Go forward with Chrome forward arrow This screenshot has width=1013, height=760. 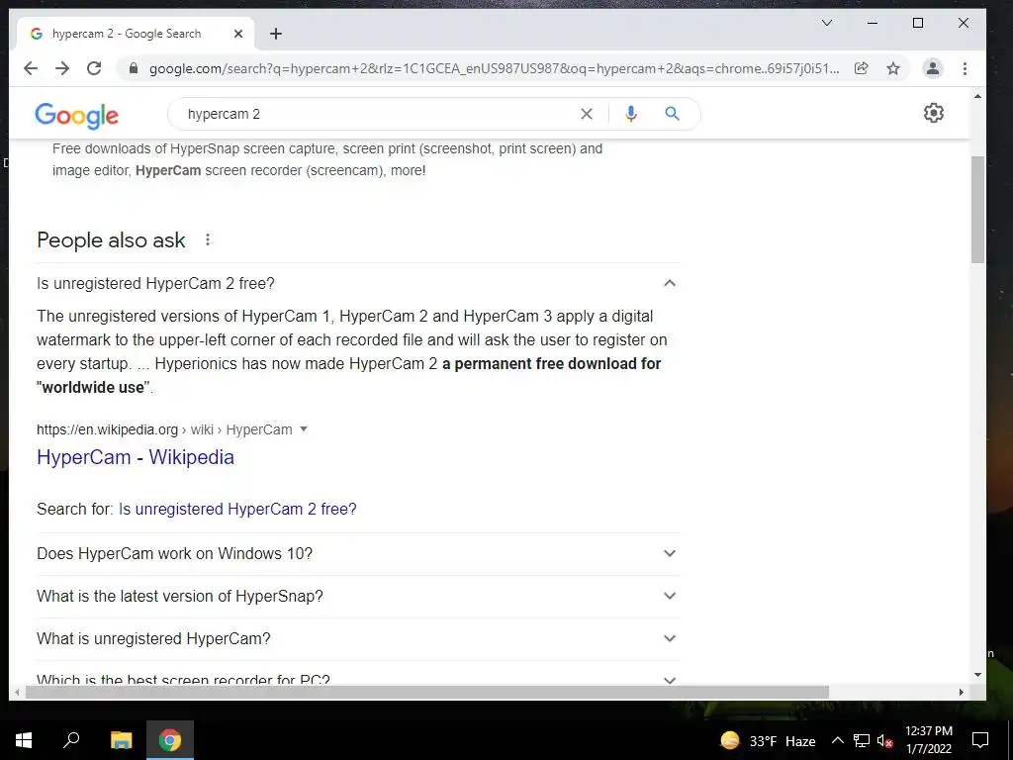click(x=62, y=68)
